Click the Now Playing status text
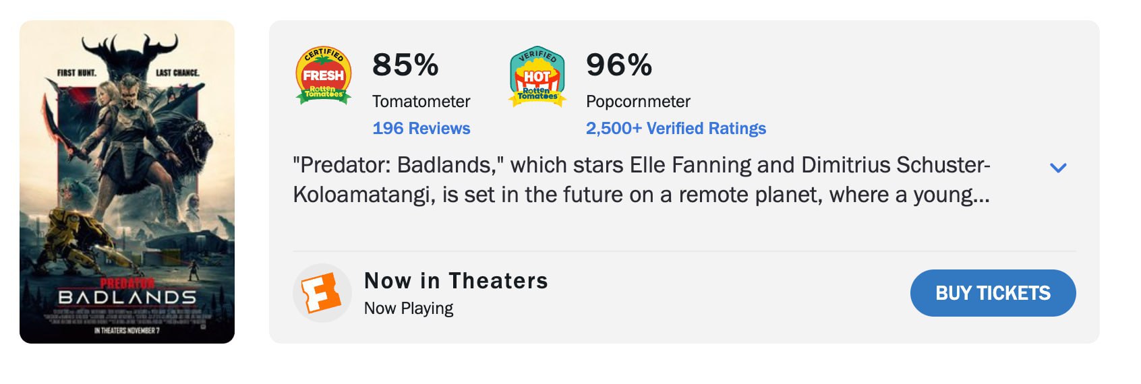This screenshot has width=1141, height=384. coord(409,308)
